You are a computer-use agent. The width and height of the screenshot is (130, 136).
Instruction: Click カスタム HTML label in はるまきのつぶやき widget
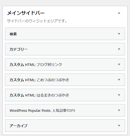click(22, 95)
